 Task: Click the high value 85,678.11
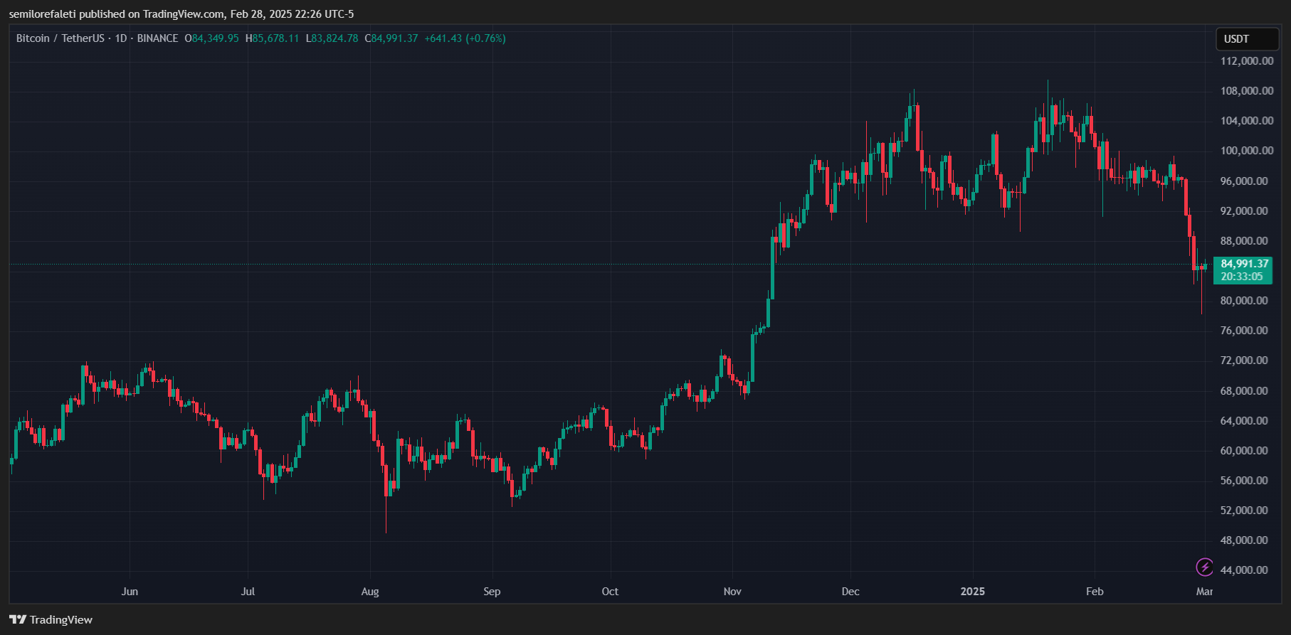[x=275, y=38]
